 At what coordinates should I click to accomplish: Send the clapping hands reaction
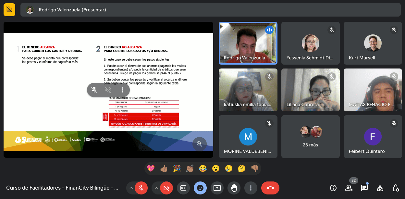[x=190, y=168]
